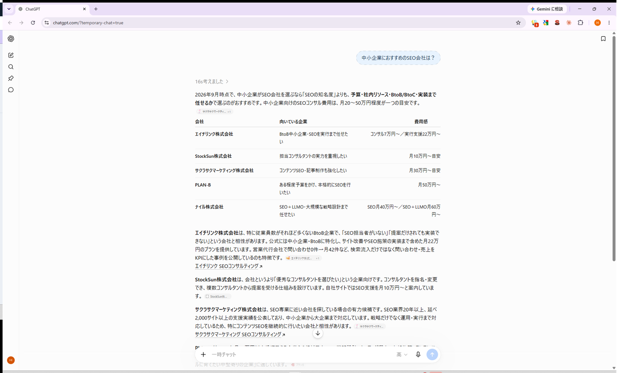The height and width of the screenshot is (373, 619).
Task: Start a new chat with pencil icon
Action: (x=11, y=55)
